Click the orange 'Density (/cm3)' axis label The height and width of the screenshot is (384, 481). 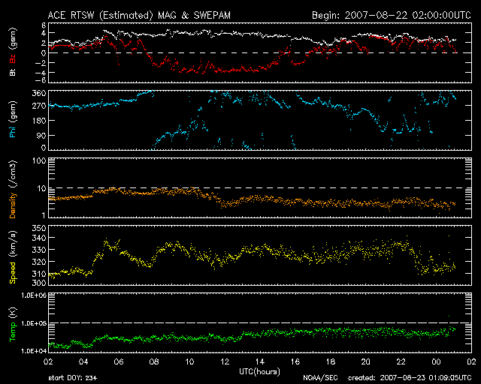[13, 189]
